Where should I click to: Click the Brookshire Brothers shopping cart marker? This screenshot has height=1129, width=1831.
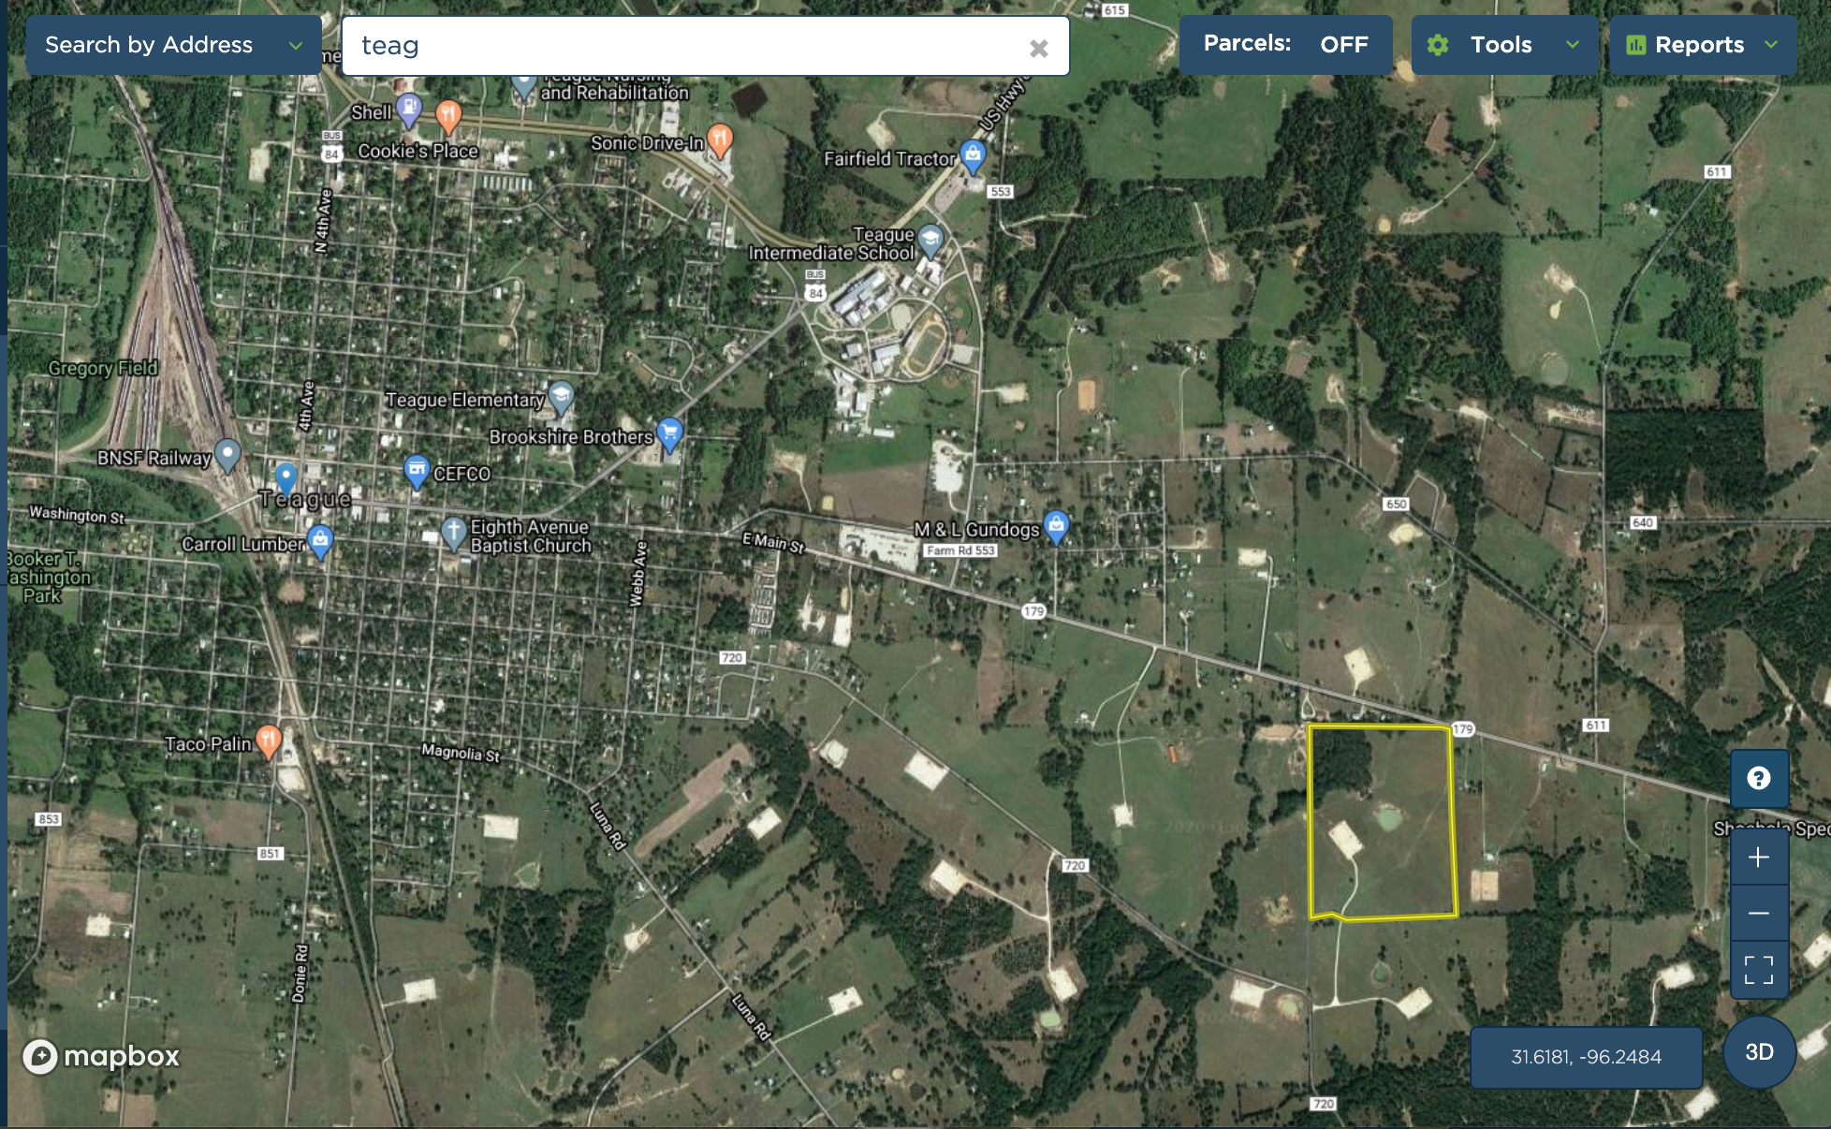pos(669,433)
